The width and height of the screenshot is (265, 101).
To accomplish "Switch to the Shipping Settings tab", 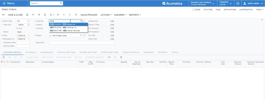I will [109, 52].
